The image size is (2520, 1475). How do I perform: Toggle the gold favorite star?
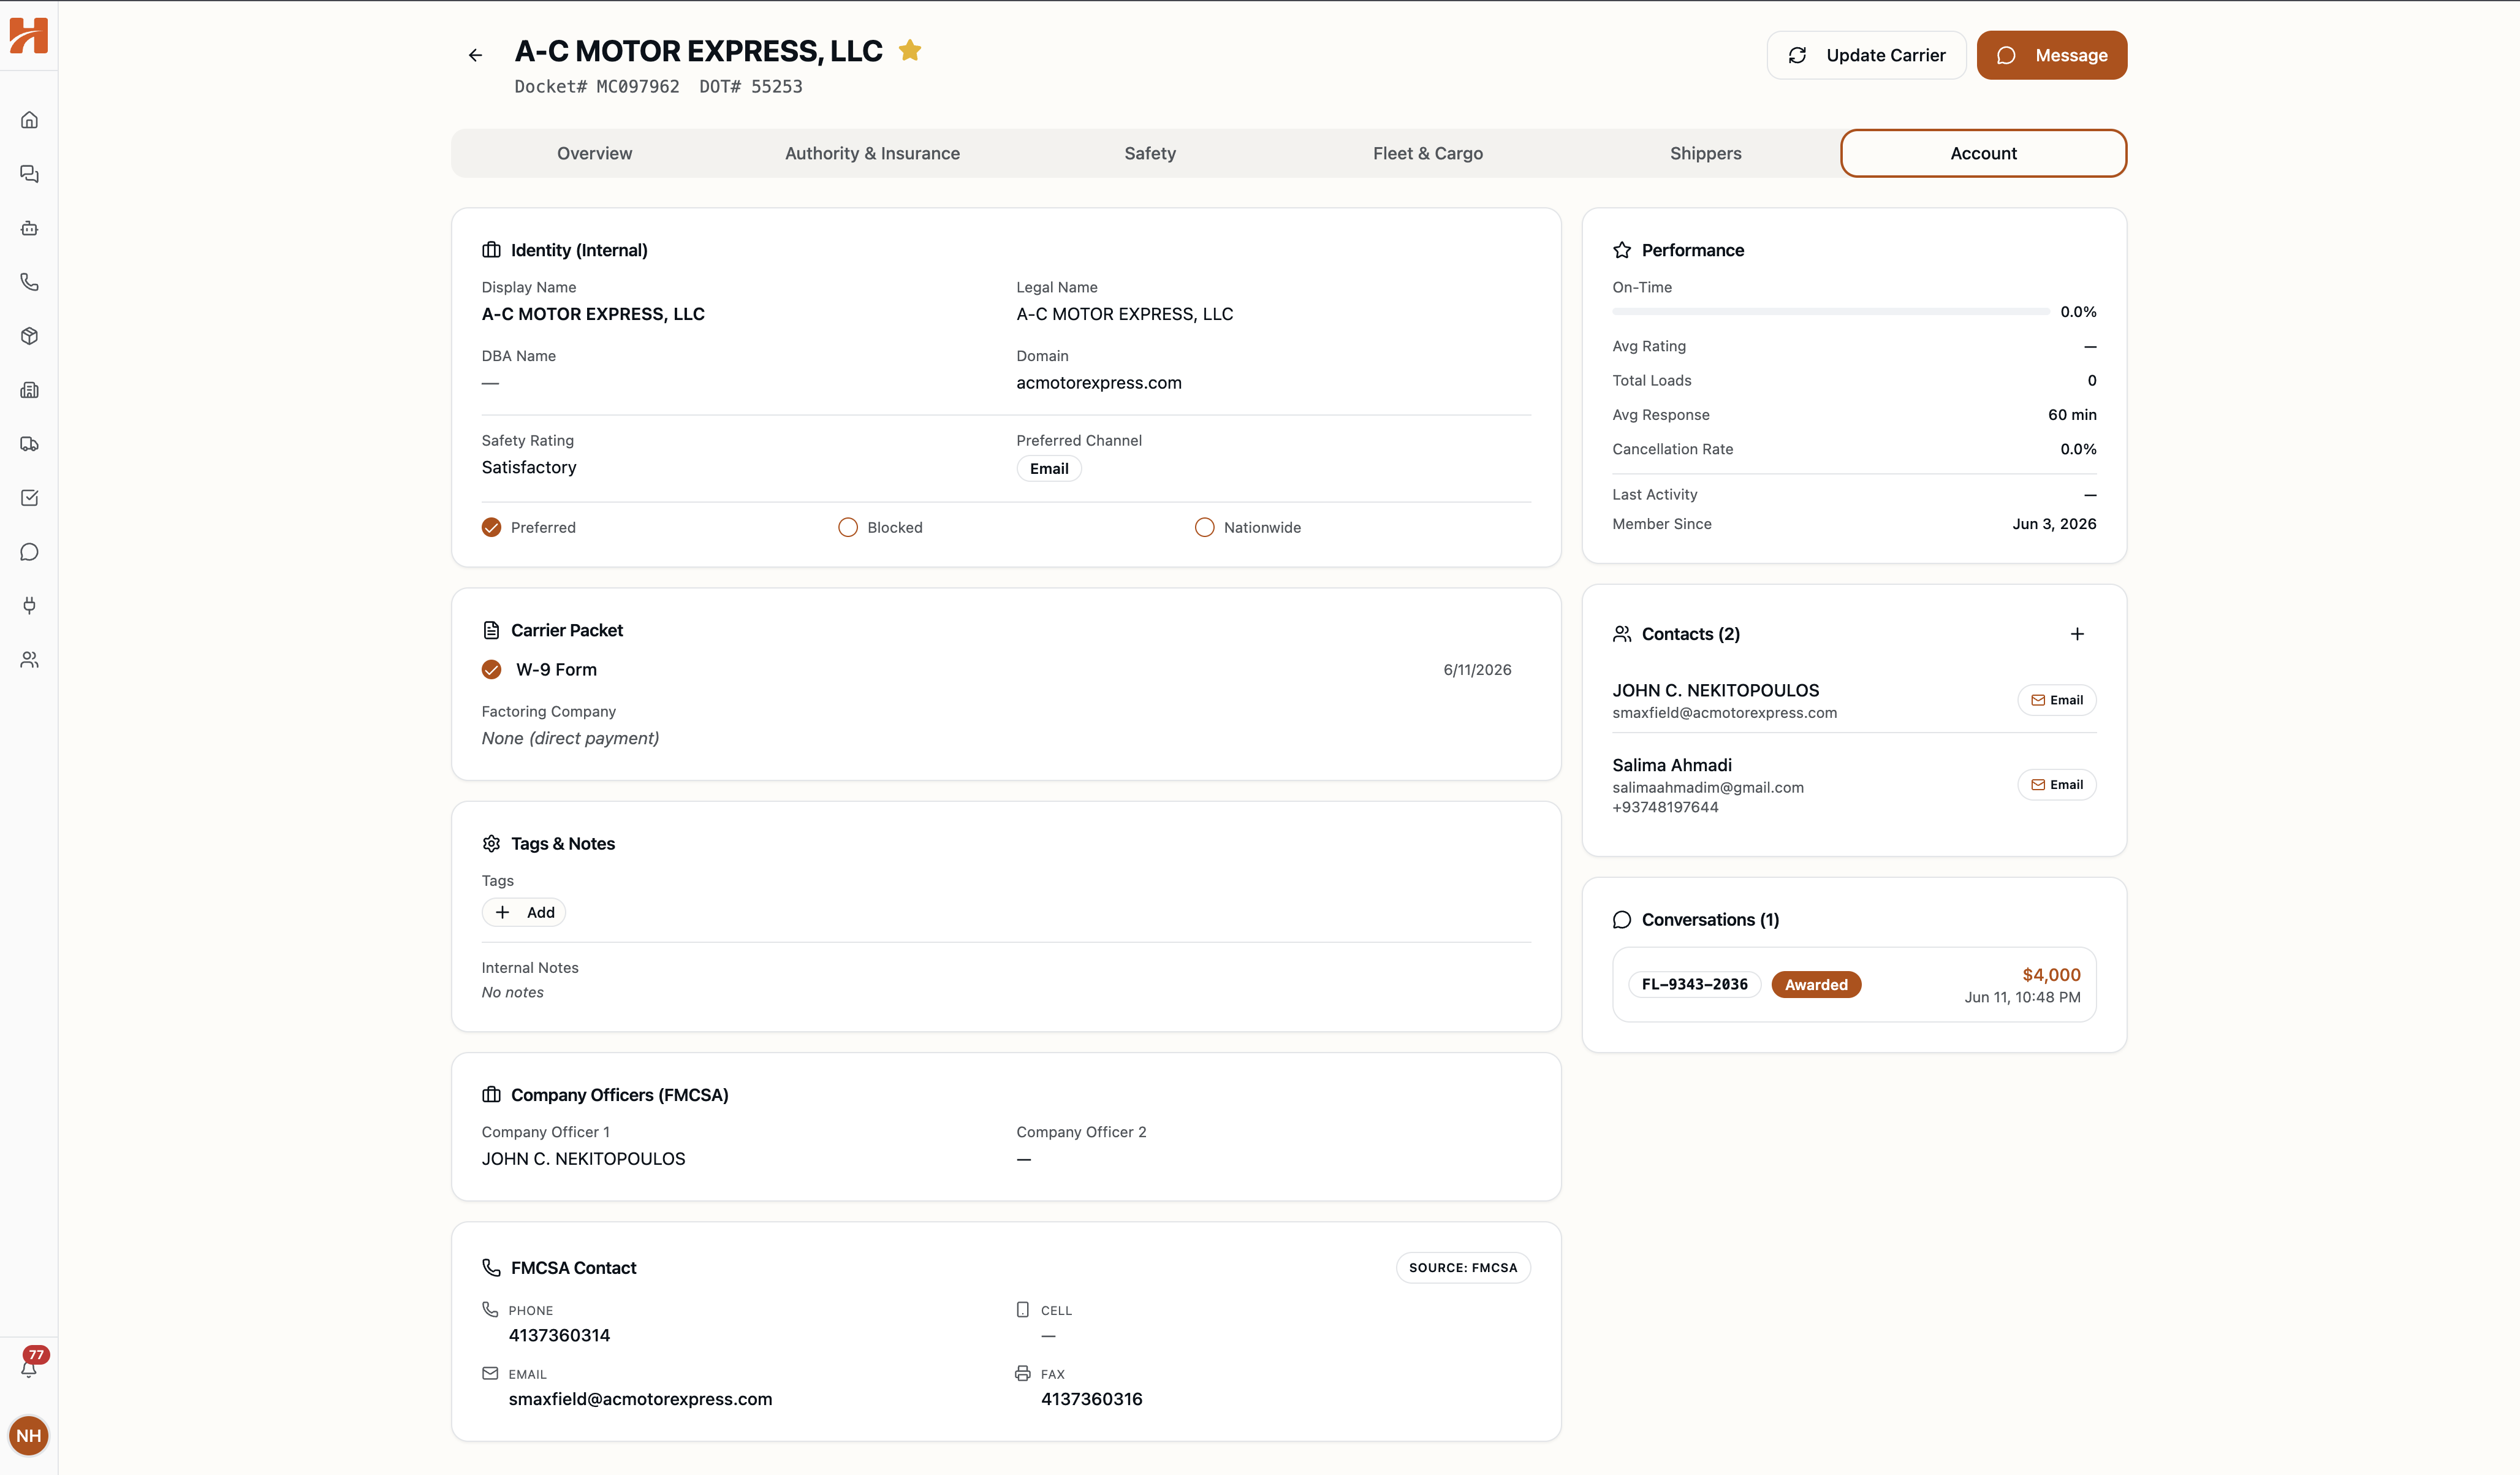pos(910,50)
